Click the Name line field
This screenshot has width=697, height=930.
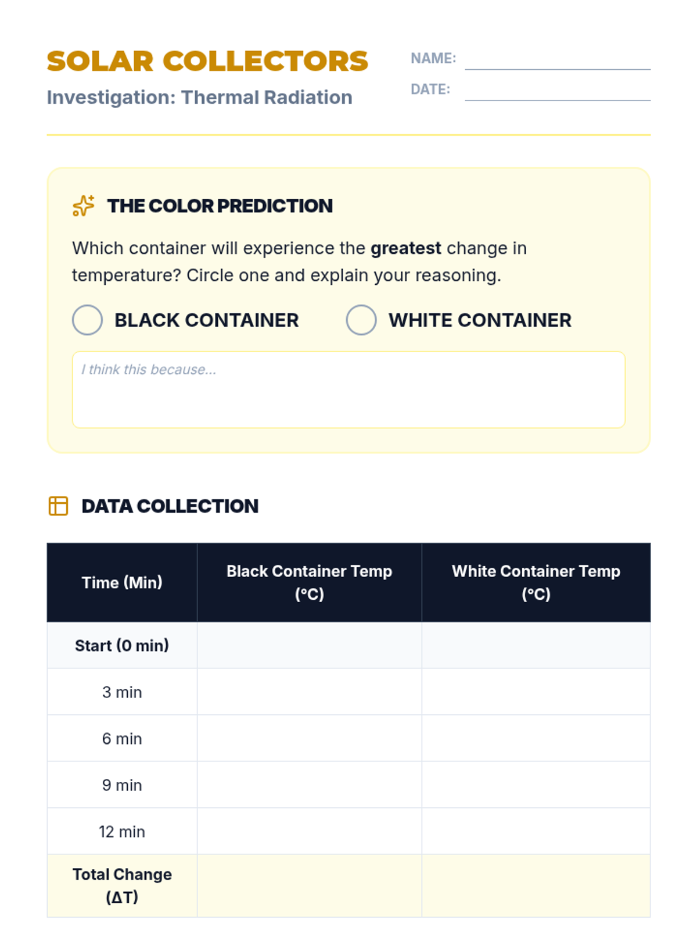(x=557, y=60)
